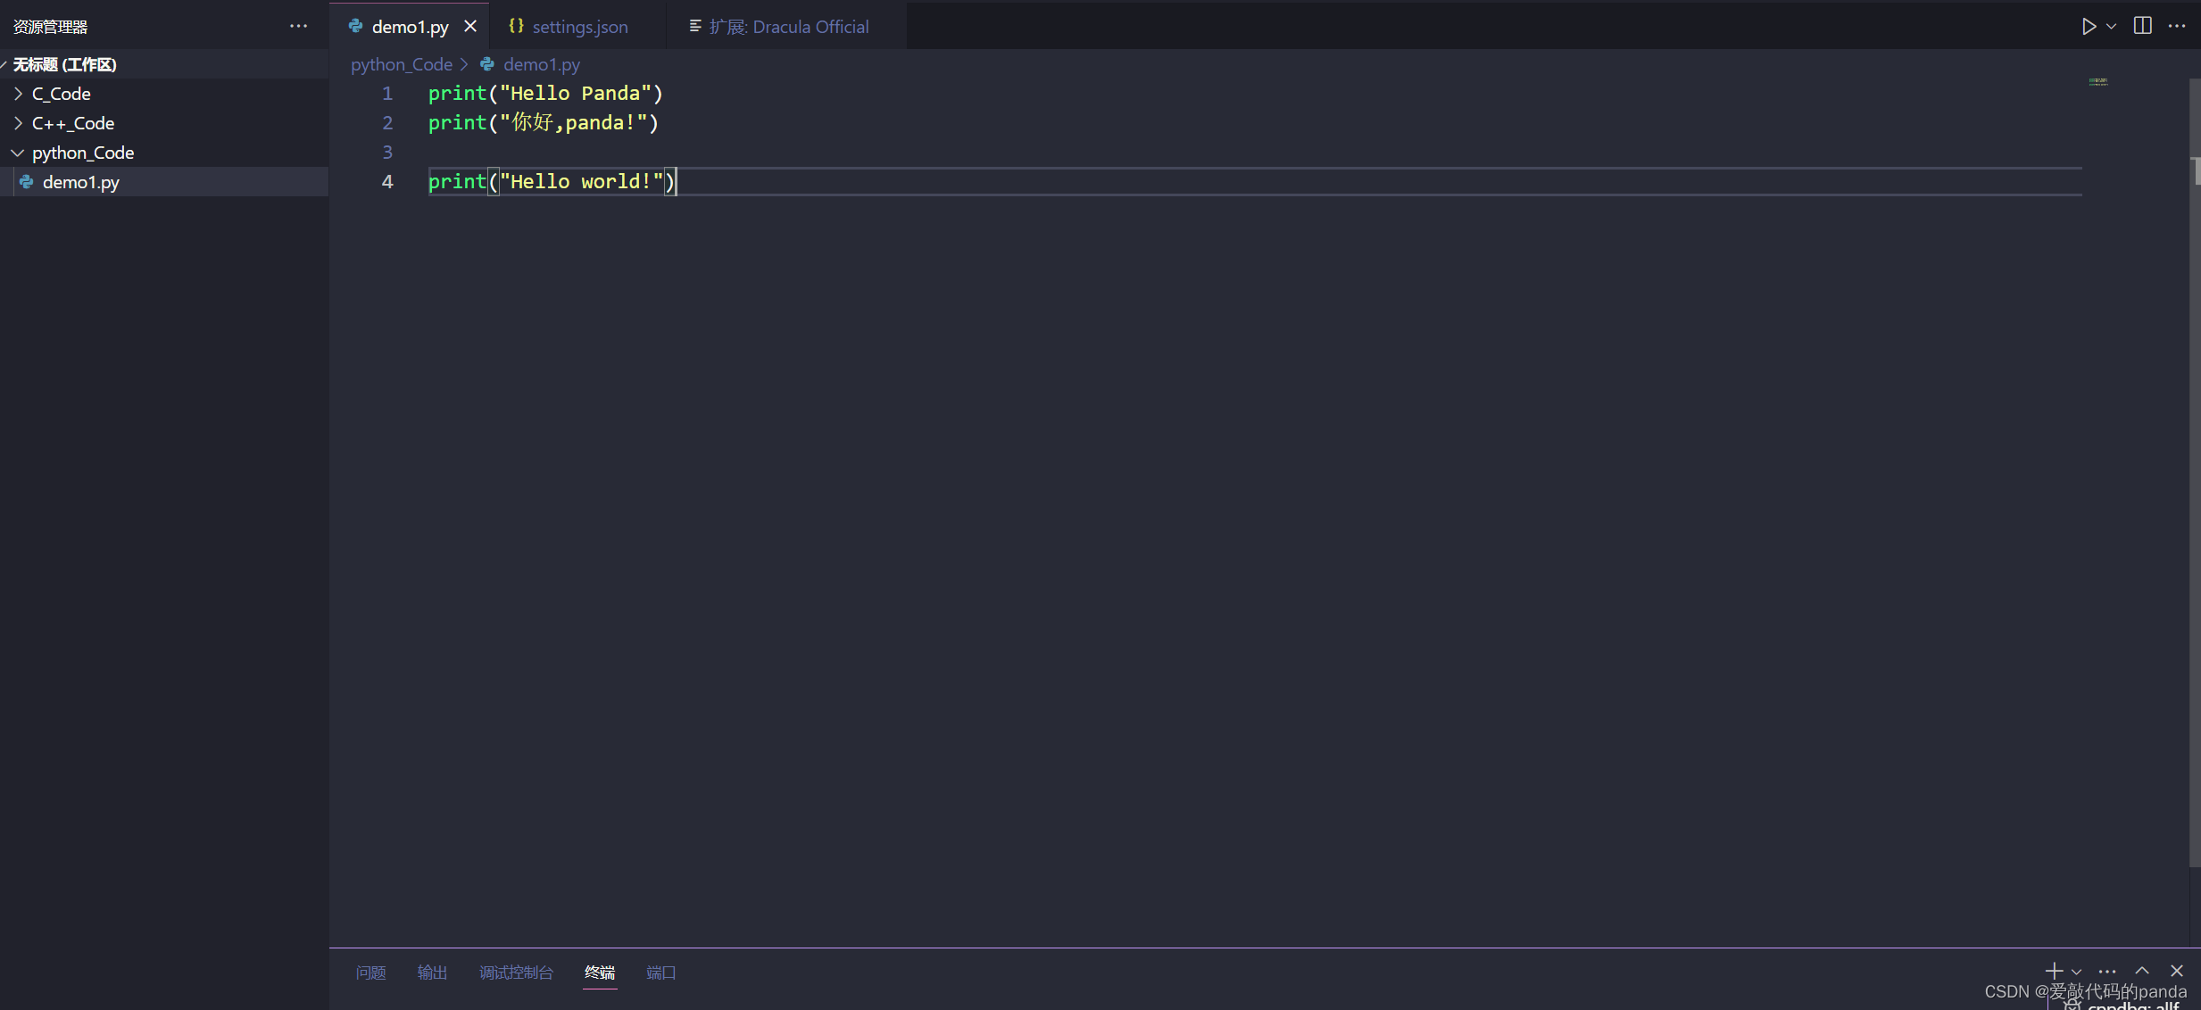Open editor more actions ellipsis menu
Screen dimensions: 2201x1010
click(x=2177, y=26)
